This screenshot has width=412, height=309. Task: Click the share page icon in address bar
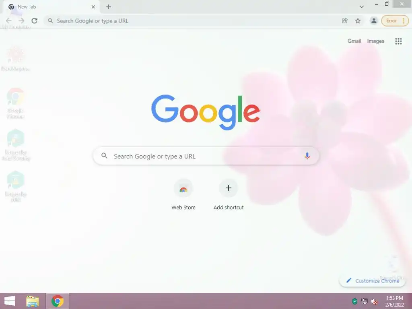[x=345, y=21]
